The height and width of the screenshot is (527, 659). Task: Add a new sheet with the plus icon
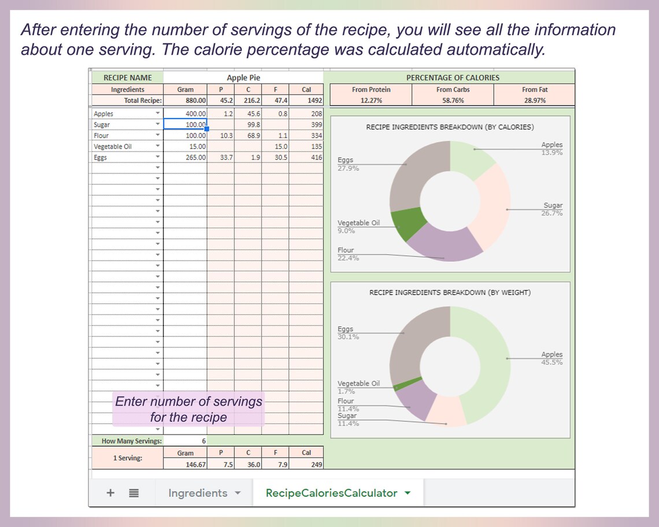[109, 492]
